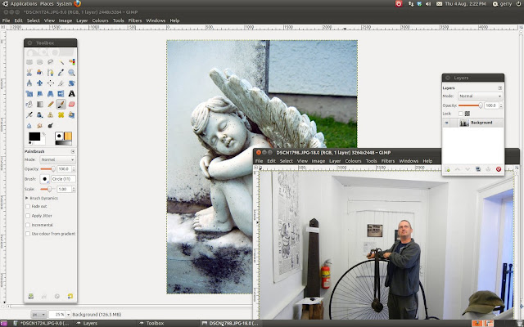Select the Colour Picker tool
This screenshot has width=524, height=327.
[x=61, y=73]
